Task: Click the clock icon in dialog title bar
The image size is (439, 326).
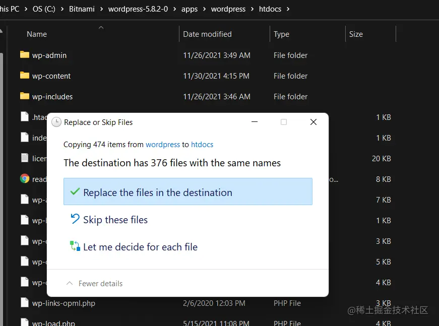Action: coord(56,122)
